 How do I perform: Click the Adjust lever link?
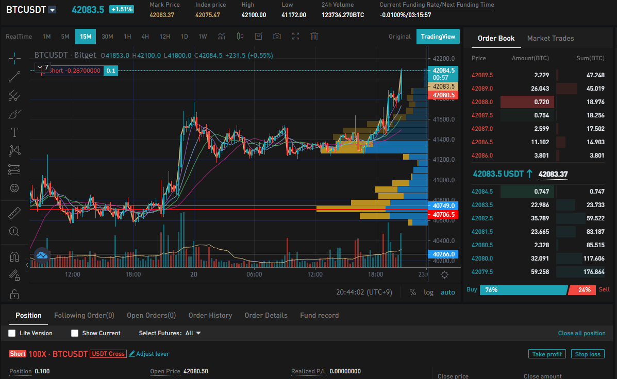(153, 354)
